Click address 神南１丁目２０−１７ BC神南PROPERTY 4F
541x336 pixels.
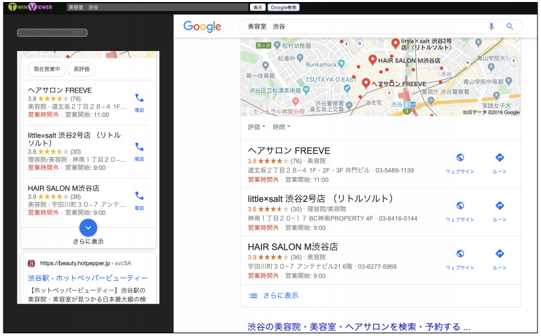pos(311,218)
